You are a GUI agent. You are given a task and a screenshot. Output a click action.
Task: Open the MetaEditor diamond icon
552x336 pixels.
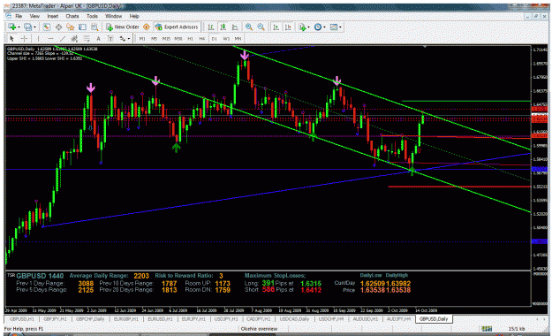[146, 27]
